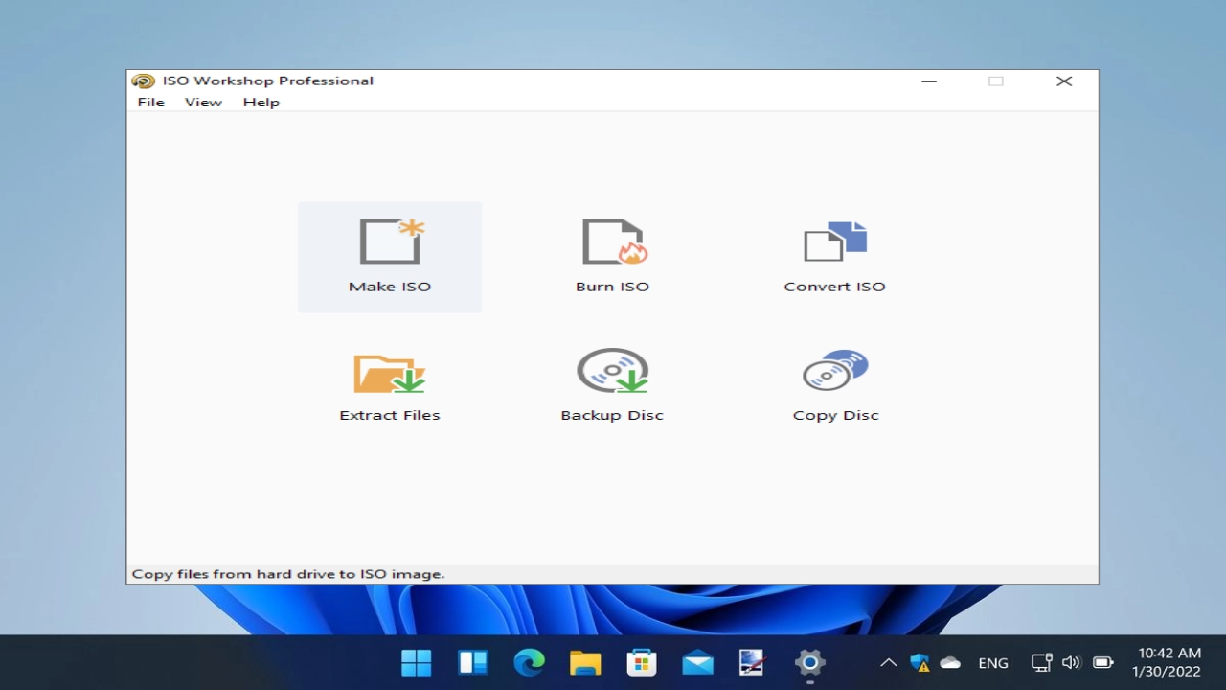
Task: Open Microsoft Store from the taskbar
Action: coord(641,662)
